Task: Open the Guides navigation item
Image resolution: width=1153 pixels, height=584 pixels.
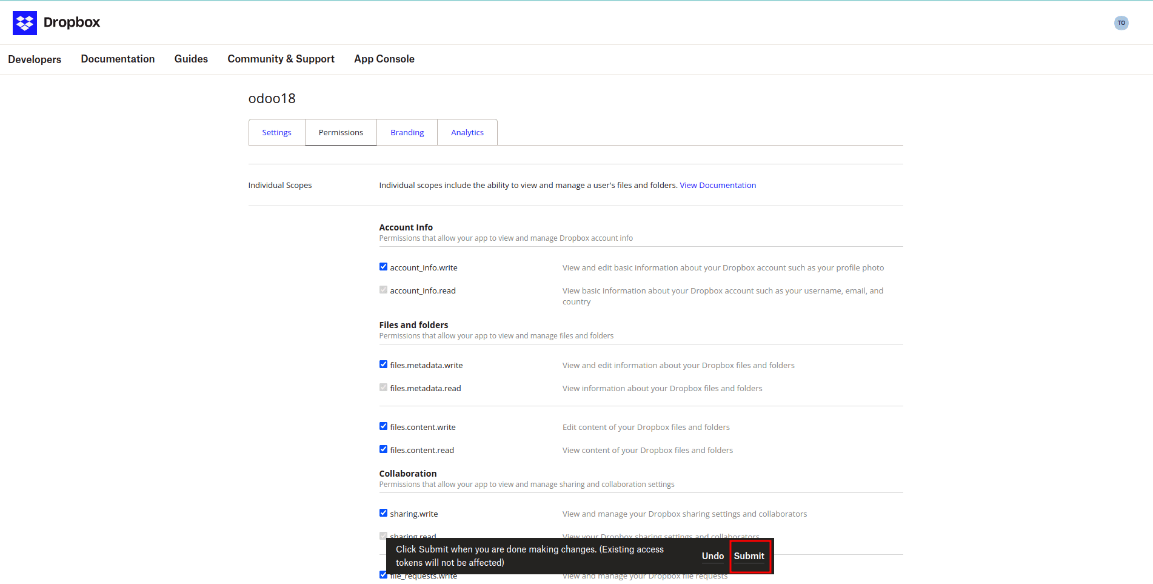Action: click(191, 59)
